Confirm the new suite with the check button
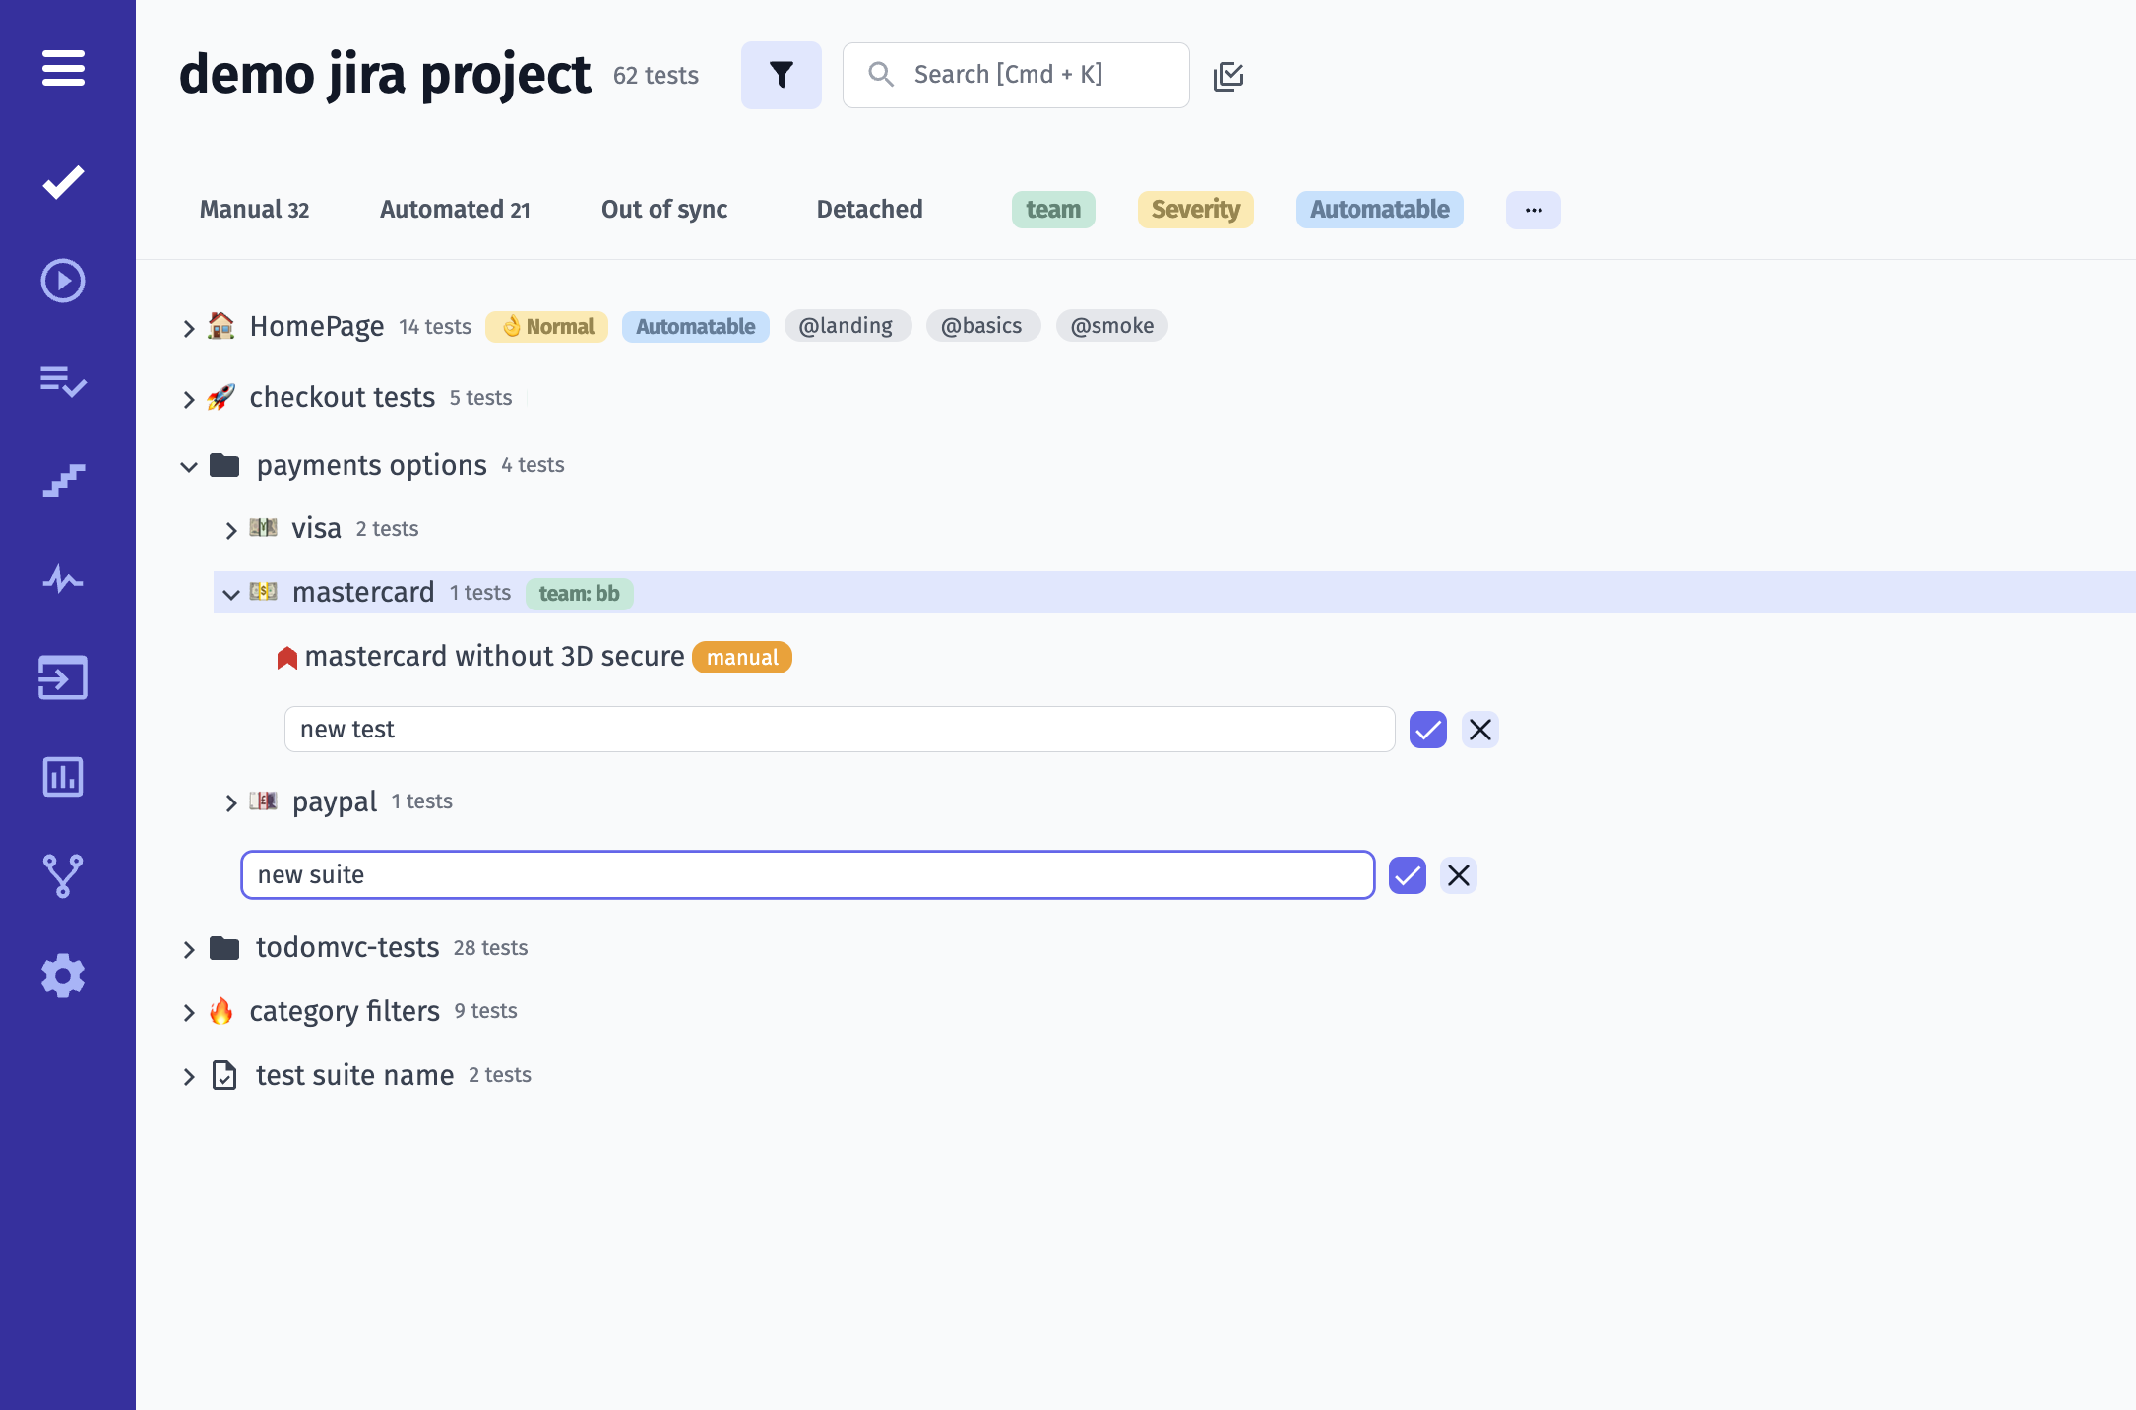This screenshot has height=1410, width=2136. (x=1408, y=874)
